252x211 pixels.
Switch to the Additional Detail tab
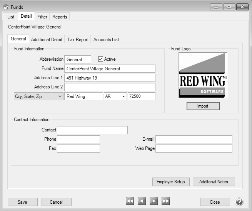tap(47, 40)
